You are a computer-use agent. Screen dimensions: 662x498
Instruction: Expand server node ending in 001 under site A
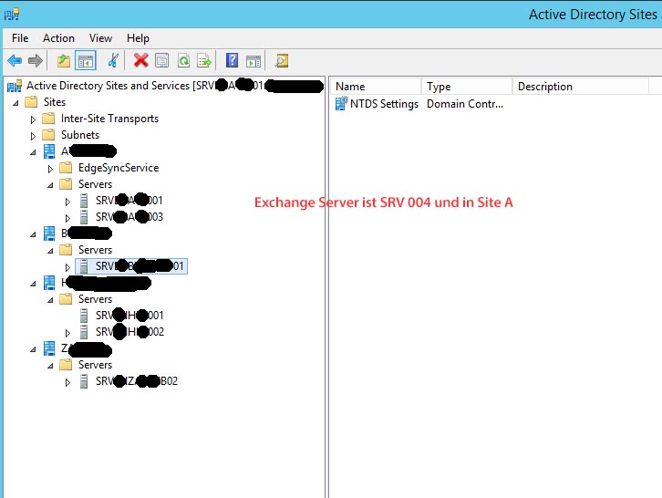(67, 202)
